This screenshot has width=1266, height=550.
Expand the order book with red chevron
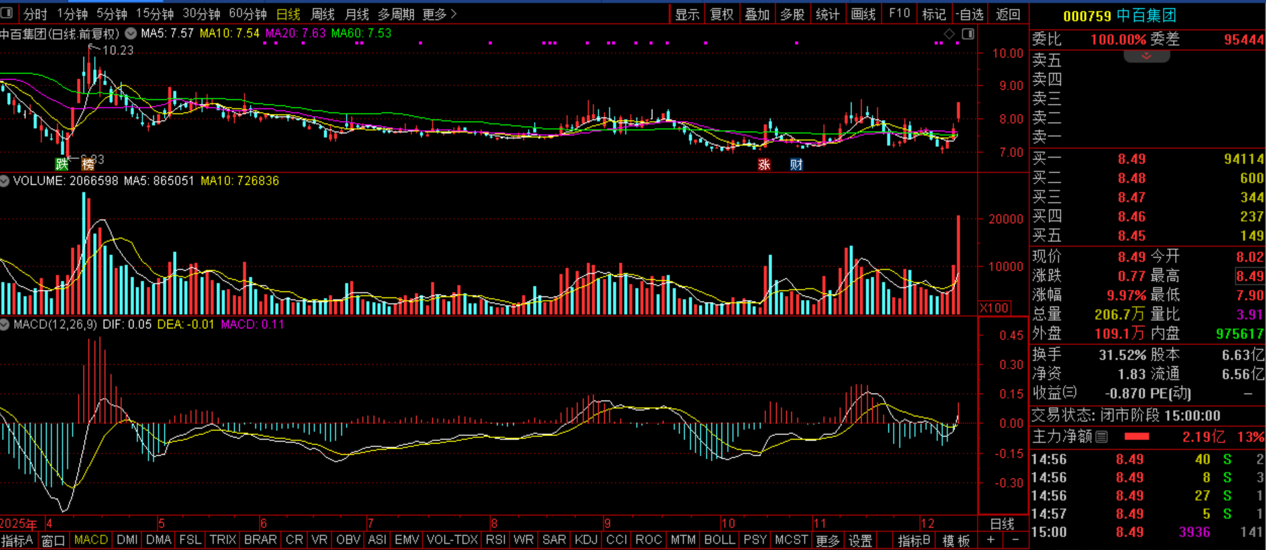(1146, 57)
